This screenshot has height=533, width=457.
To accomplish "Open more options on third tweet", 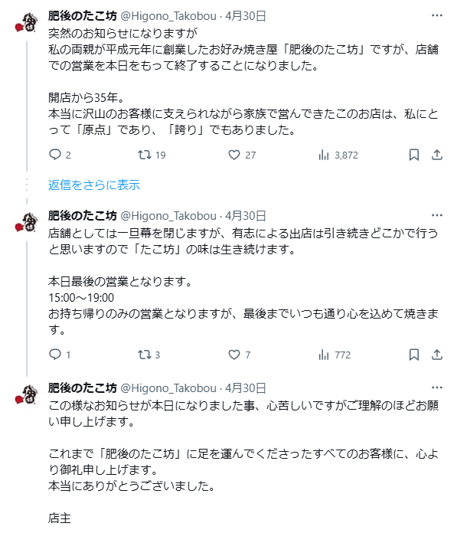I will point(437,387).
